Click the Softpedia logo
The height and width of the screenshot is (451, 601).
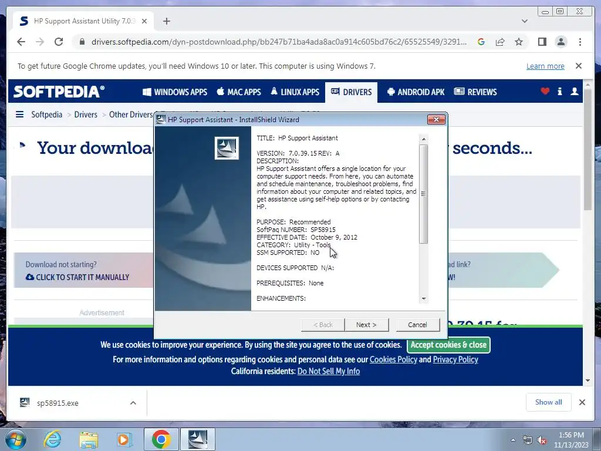59,92
